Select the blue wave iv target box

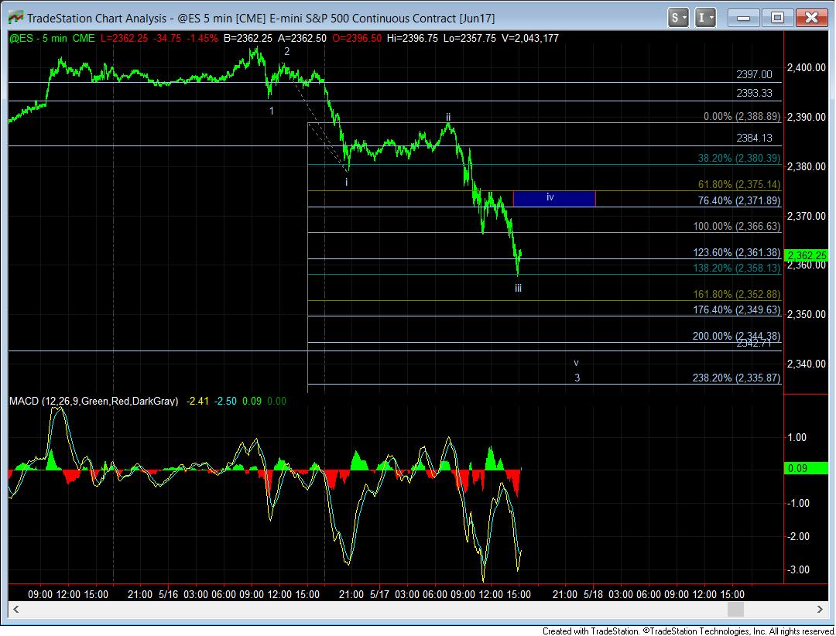pos(554,198)
